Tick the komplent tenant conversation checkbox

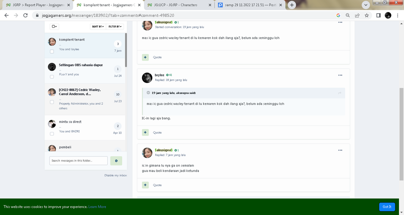click(x=52, y=51)
